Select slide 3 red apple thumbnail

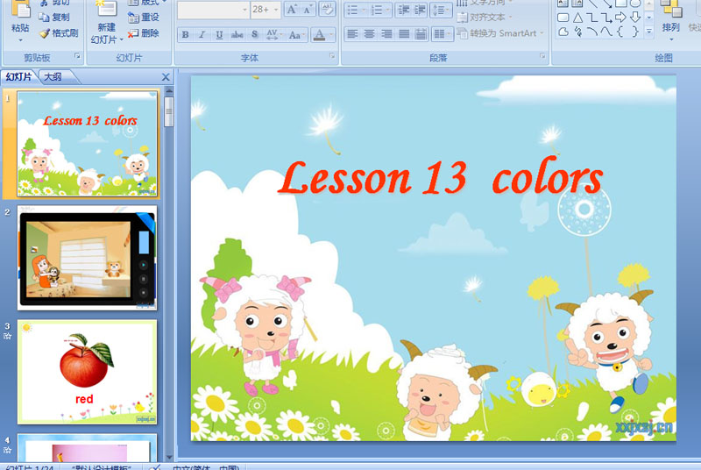tap(88, 372)
